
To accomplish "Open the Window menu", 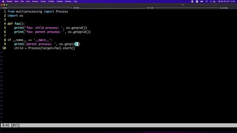I will pos(68,1).
